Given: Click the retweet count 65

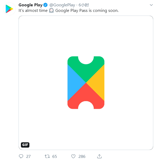Looking at the screenshot, I should (x=55, y=156).
